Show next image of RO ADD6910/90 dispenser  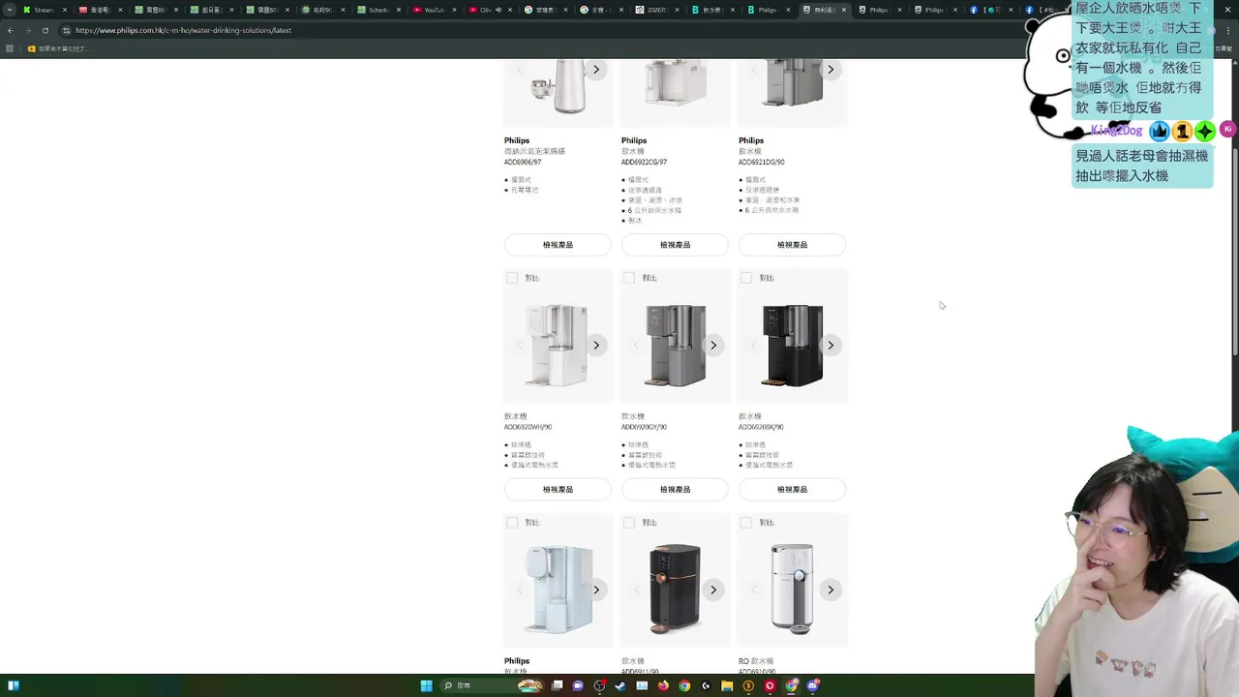pos(831,590)
